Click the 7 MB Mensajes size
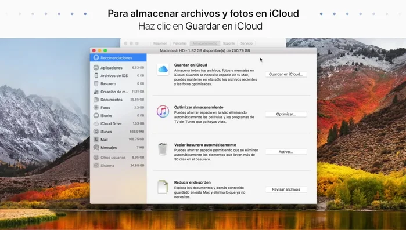406x230 pixels. point(141,148)
